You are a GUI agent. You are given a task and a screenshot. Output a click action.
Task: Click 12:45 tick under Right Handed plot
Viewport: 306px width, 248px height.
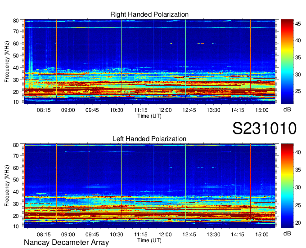(x=189, y=110)
